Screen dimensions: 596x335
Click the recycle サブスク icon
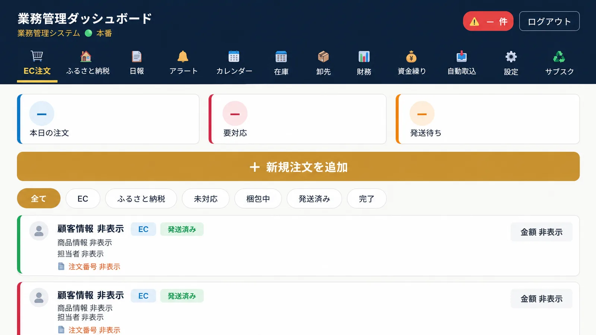tap(559, 57)
